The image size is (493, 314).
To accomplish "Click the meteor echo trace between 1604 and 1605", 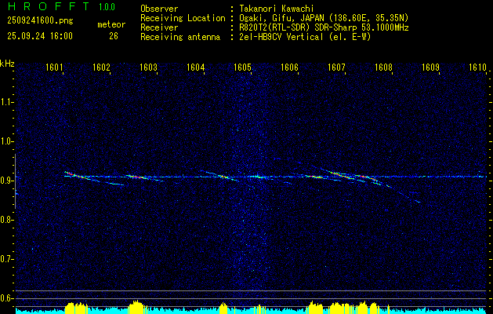I will [222, 176].
